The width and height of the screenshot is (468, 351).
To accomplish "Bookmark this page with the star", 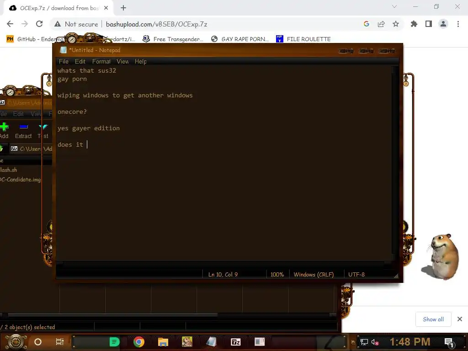I will [396, 24].
